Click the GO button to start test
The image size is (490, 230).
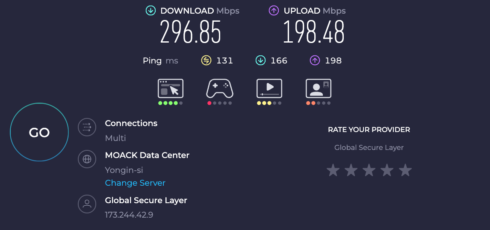click(39, 132)
